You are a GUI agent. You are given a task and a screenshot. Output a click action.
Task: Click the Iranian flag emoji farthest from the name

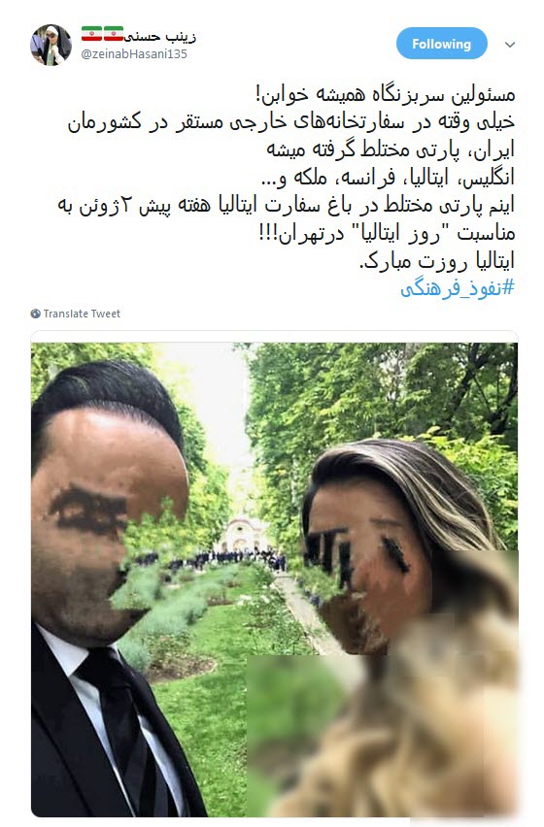91,34
